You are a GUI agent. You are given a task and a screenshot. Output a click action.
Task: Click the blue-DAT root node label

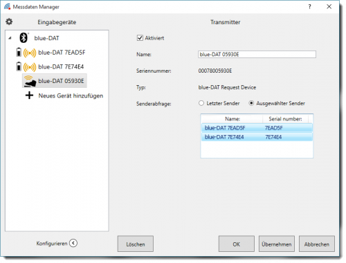coord(46,38)
